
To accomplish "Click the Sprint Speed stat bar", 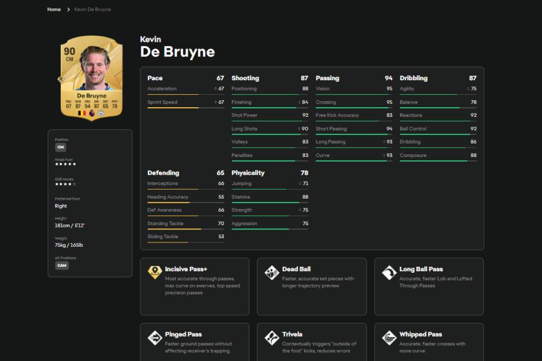I will tap(185, 108).
